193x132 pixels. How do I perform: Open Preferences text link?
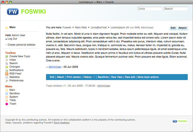click(x=17, y=80)
